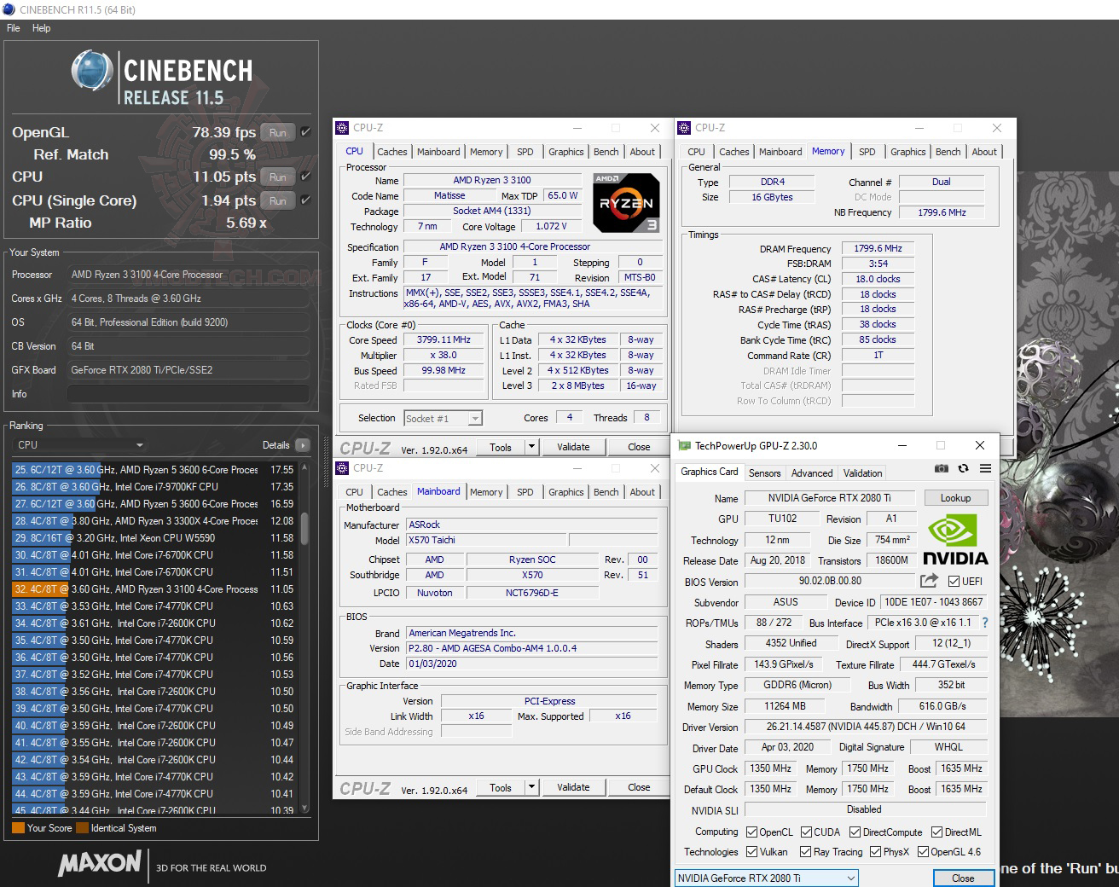Click the Lookup button in GPU-Z
The width and height of the screenshot is (1119, 887).
pyautogui.click(x=955, y=498)
